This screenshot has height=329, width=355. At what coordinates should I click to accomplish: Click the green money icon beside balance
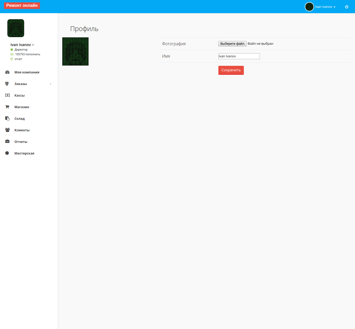click(12, 54)
